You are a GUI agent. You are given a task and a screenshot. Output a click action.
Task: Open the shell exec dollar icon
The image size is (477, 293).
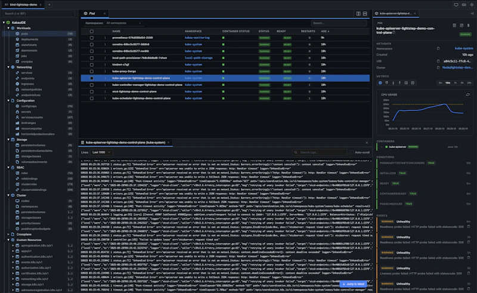(x=468, y=25)
